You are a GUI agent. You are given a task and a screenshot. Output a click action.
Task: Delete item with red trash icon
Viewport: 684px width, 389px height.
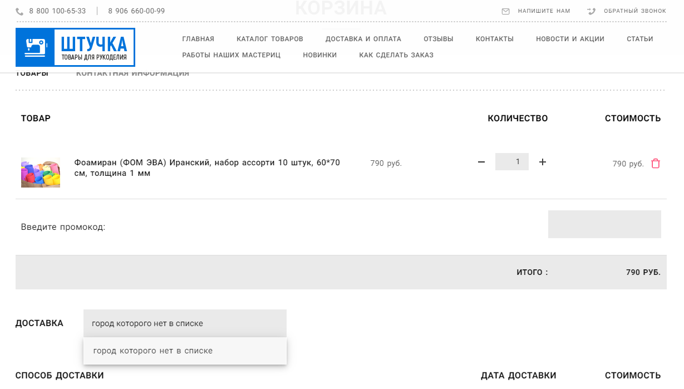click(656, 164)
